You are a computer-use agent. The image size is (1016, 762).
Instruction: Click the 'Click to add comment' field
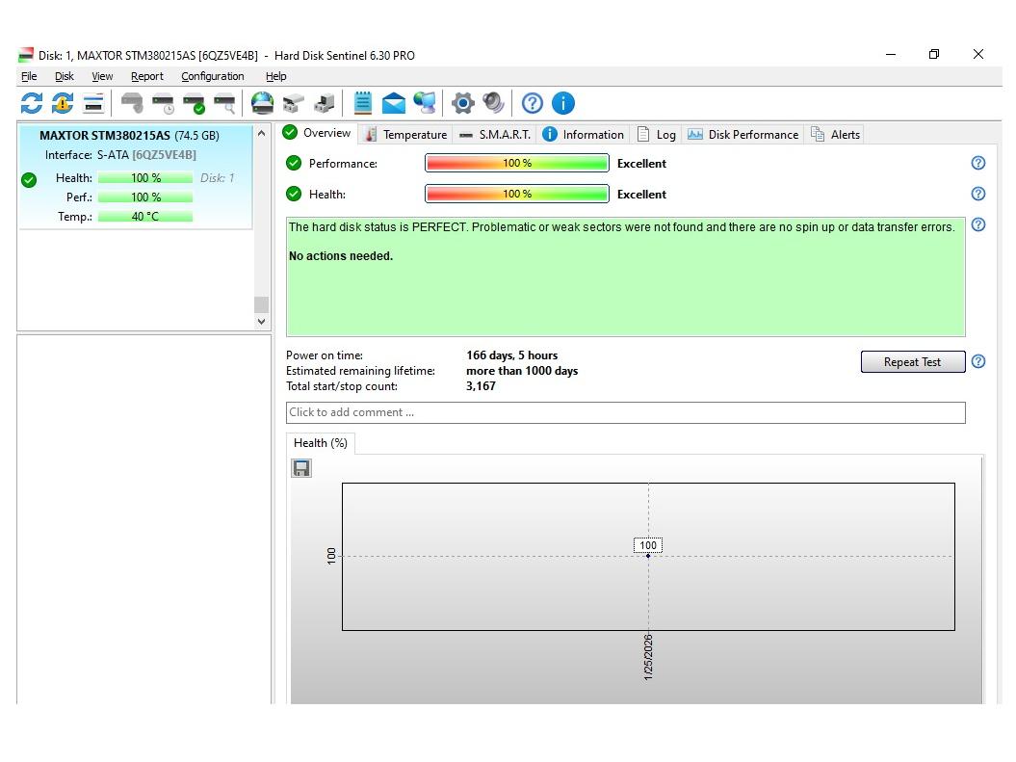click(625, 412)
